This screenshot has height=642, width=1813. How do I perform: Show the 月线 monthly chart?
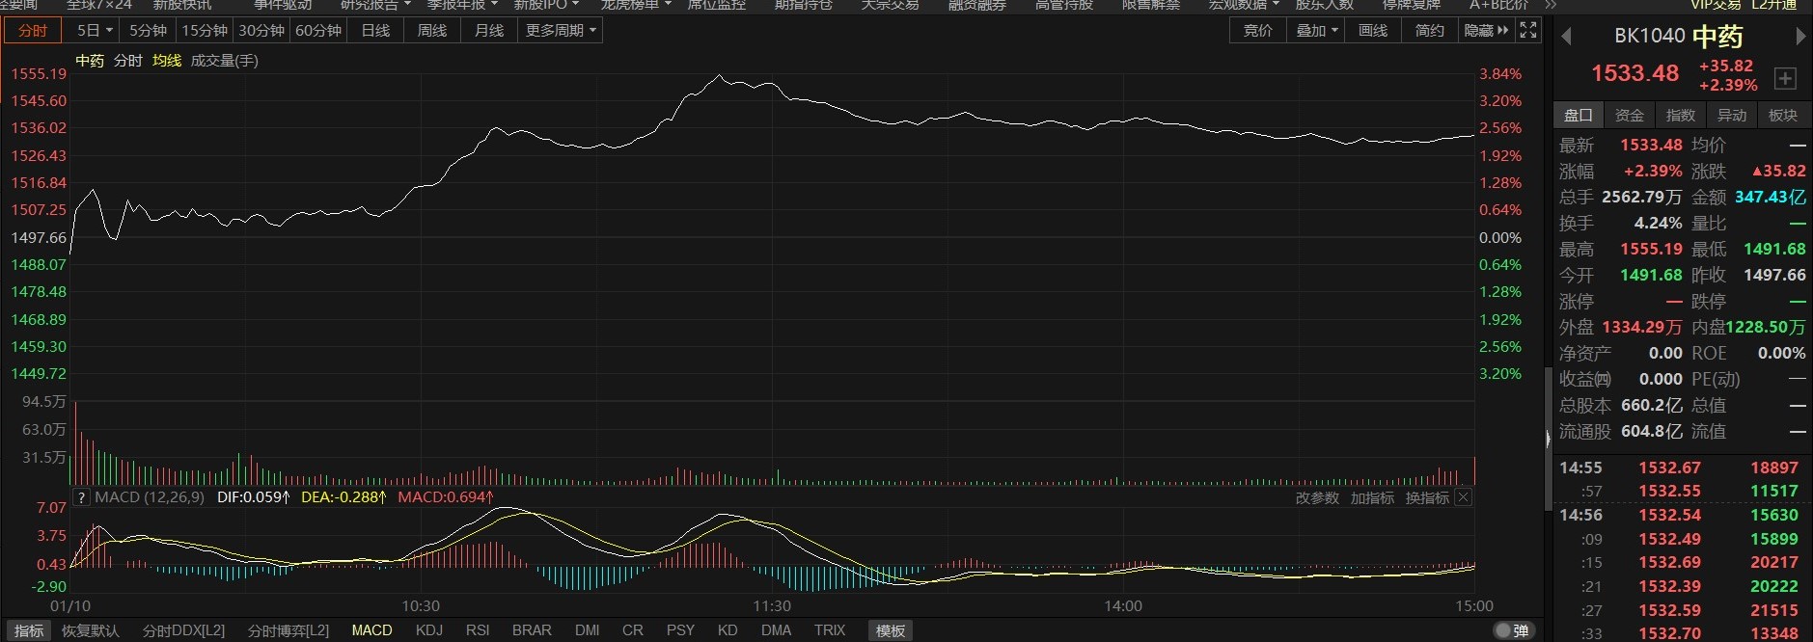coord(489,30)
